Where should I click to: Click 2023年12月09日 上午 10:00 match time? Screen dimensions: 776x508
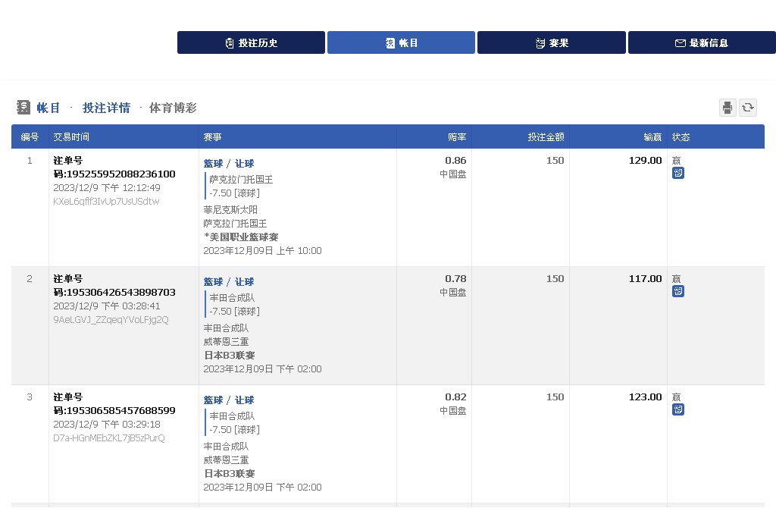[262, 251]
